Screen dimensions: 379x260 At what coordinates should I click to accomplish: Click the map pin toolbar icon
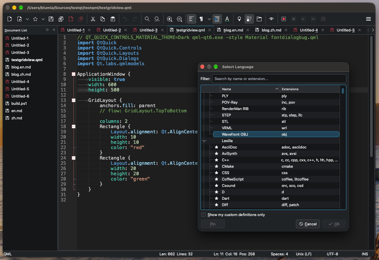pyautogui.click(x=239, y=19)
